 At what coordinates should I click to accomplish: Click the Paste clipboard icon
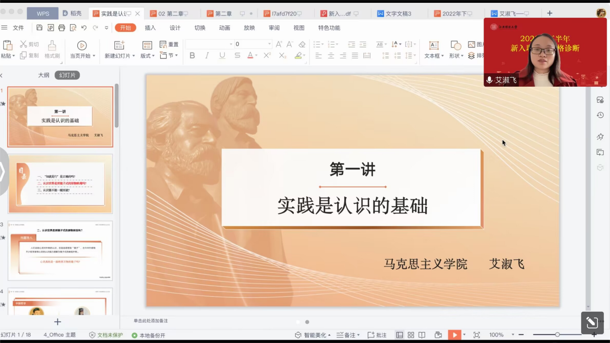pos(8,45)
